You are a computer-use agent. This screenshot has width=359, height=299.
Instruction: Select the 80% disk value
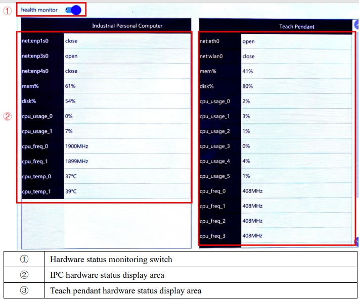point(247,86)
